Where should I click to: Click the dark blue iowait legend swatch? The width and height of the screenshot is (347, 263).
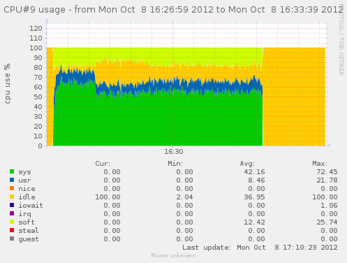click(12, 205)
